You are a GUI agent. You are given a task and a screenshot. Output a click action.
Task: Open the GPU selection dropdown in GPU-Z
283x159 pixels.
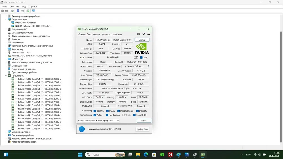pyautogui.click(x=98, y=121)
